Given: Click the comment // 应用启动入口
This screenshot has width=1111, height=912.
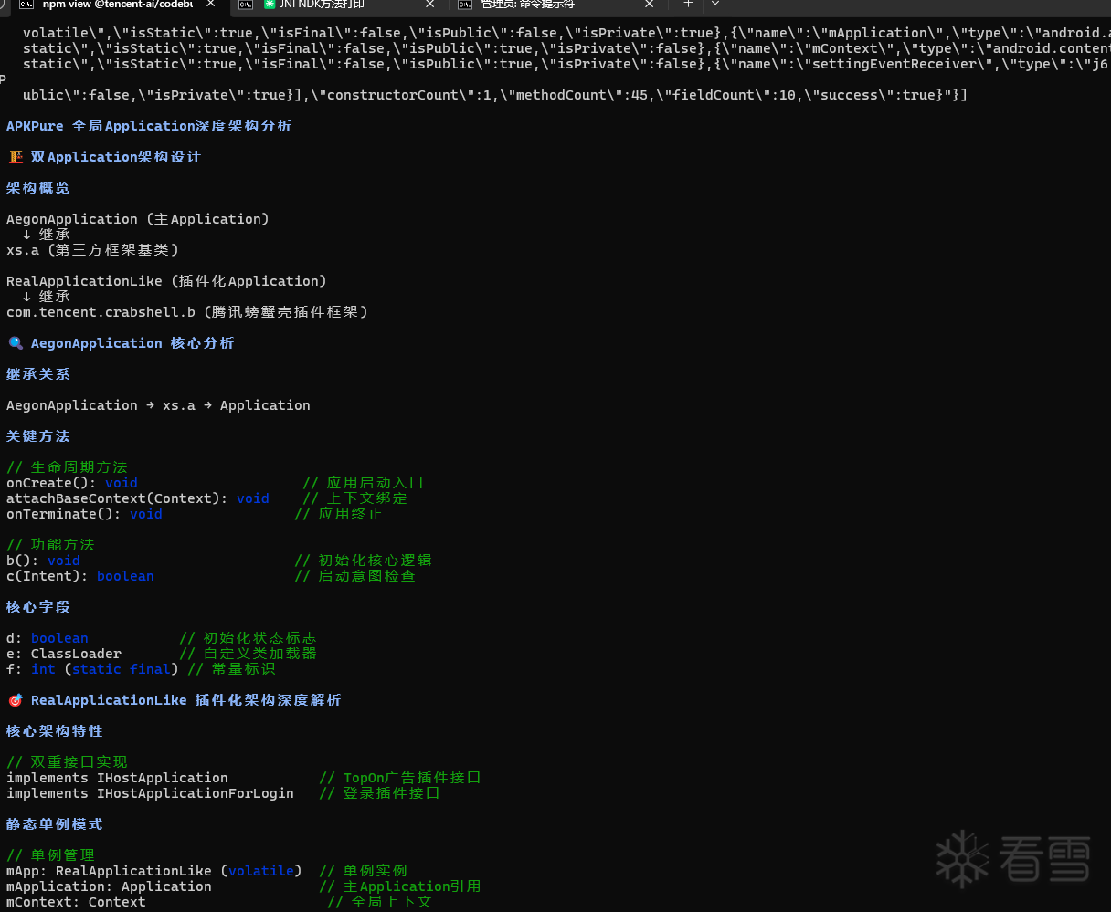Looking at the screenshot, I should click(x=363, y=483).
